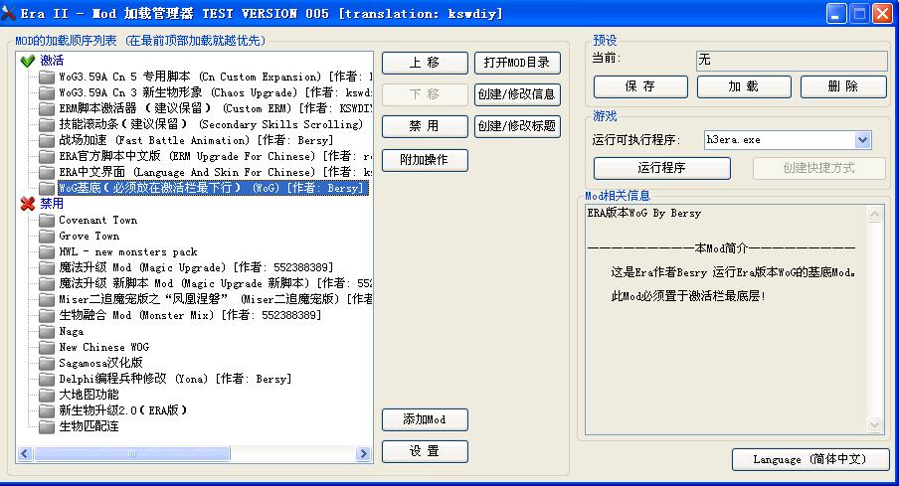Click 打开MOD目录 button
Image resolution: width=899 pixels, height=486 pixels.
point(517,63)
